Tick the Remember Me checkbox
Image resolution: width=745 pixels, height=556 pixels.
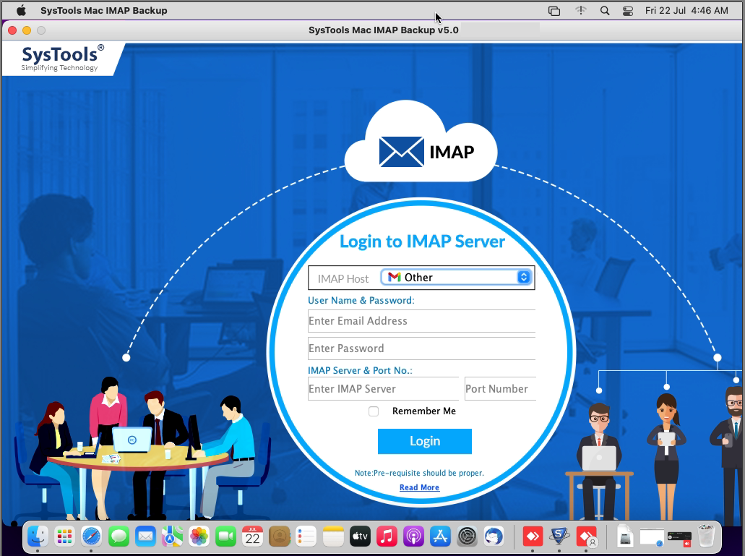pyautogui.click(x=374, y=411)
